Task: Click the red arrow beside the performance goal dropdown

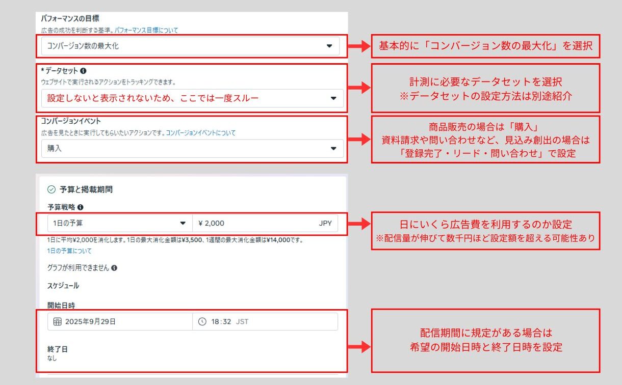Action: point(359,46)
